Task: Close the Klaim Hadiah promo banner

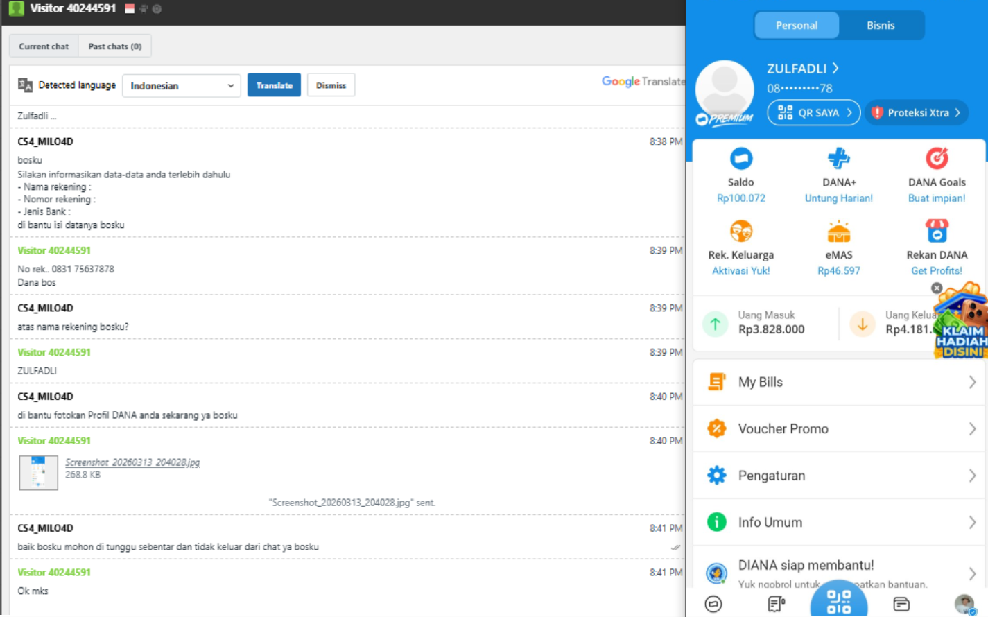Action: pos(937,288)
